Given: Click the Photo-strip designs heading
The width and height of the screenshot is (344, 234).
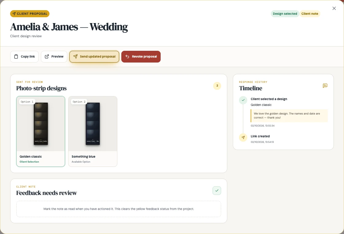Looking at the screenshot, I should (x=41, y=88).
